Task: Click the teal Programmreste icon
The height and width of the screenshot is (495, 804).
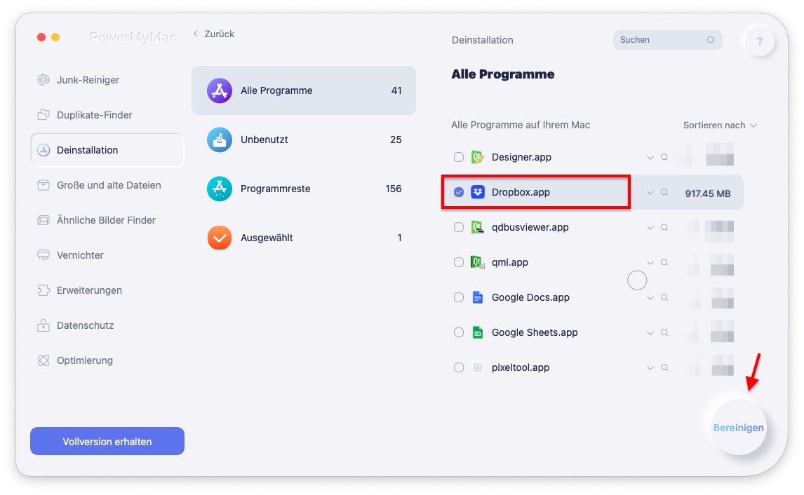Action: (x=220, y=189)
